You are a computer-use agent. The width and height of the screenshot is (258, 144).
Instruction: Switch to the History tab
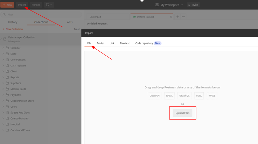(x=13, y=22)
